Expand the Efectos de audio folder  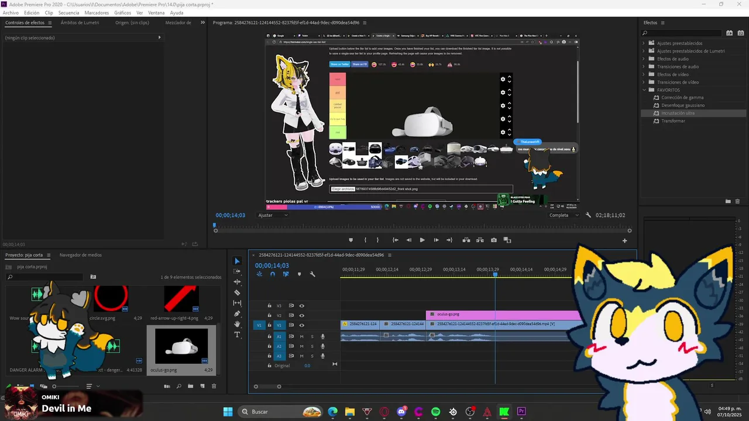coord(644,59)
